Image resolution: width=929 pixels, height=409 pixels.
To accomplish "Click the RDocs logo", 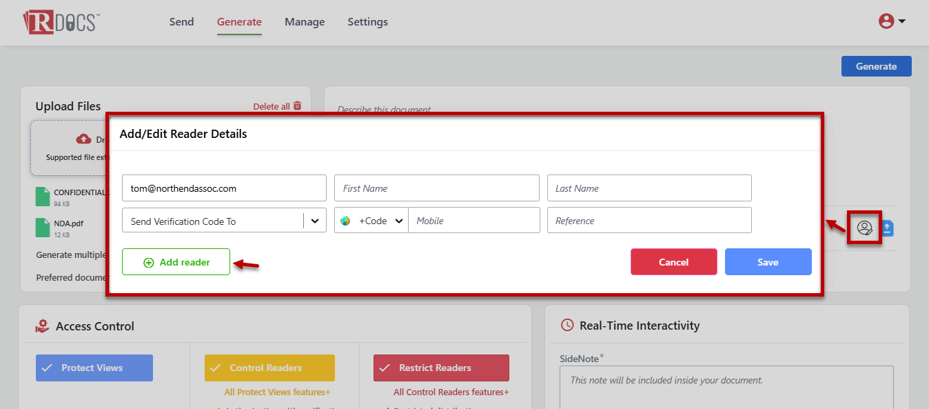I will 61,21.
